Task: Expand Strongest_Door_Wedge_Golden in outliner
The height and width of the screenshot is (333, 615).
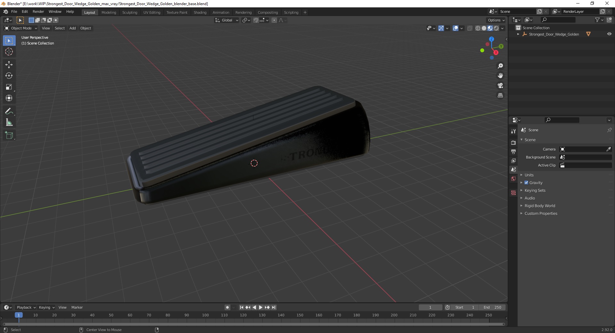Action: coord(518,34)
